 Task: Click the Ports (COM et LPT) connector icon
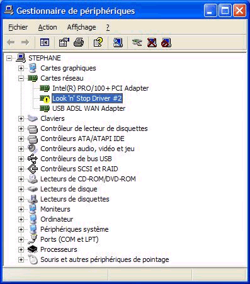tap(33, 239)
